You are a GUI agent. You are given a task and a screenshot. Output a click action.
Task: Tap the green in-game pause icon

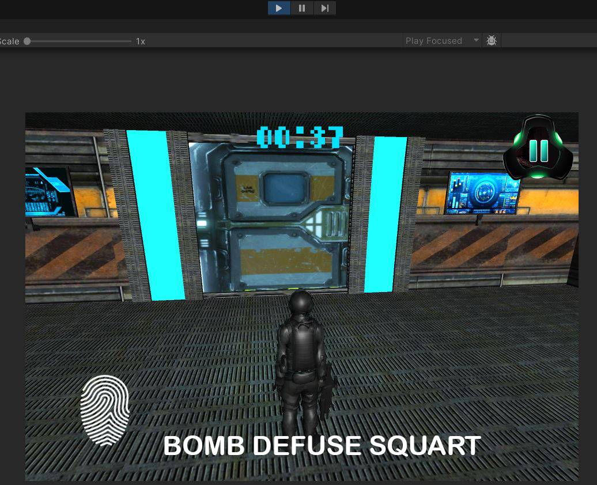tap(538, 150)
